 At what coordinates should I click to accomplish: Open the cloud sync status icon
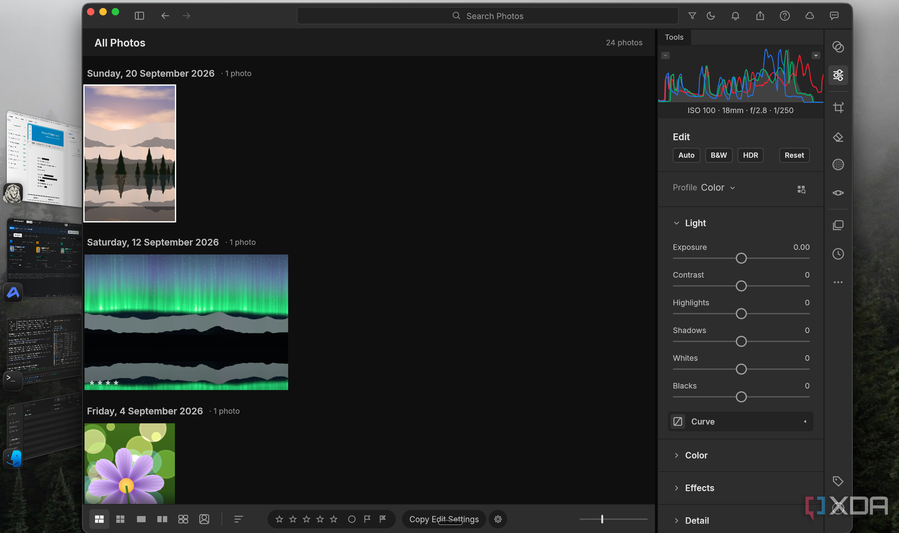pyautogui.click(x=809, y=16)
